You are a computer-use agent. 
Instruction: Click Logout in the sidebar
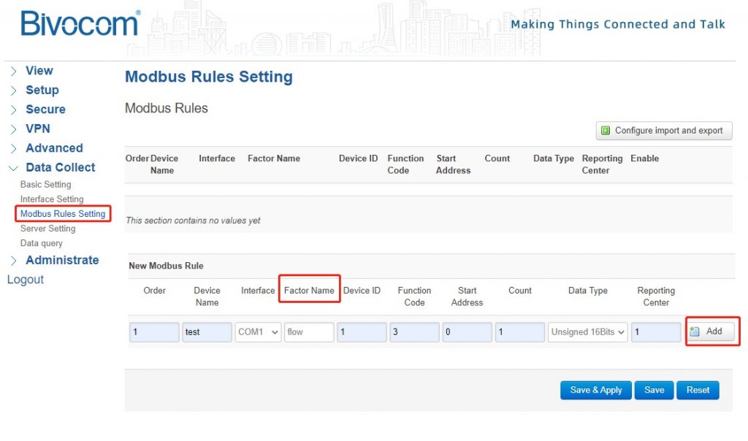26,279
